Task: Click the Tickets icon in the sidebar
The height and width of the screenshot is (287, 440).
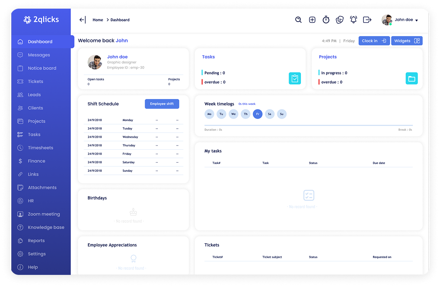Action: pos(20,81)
